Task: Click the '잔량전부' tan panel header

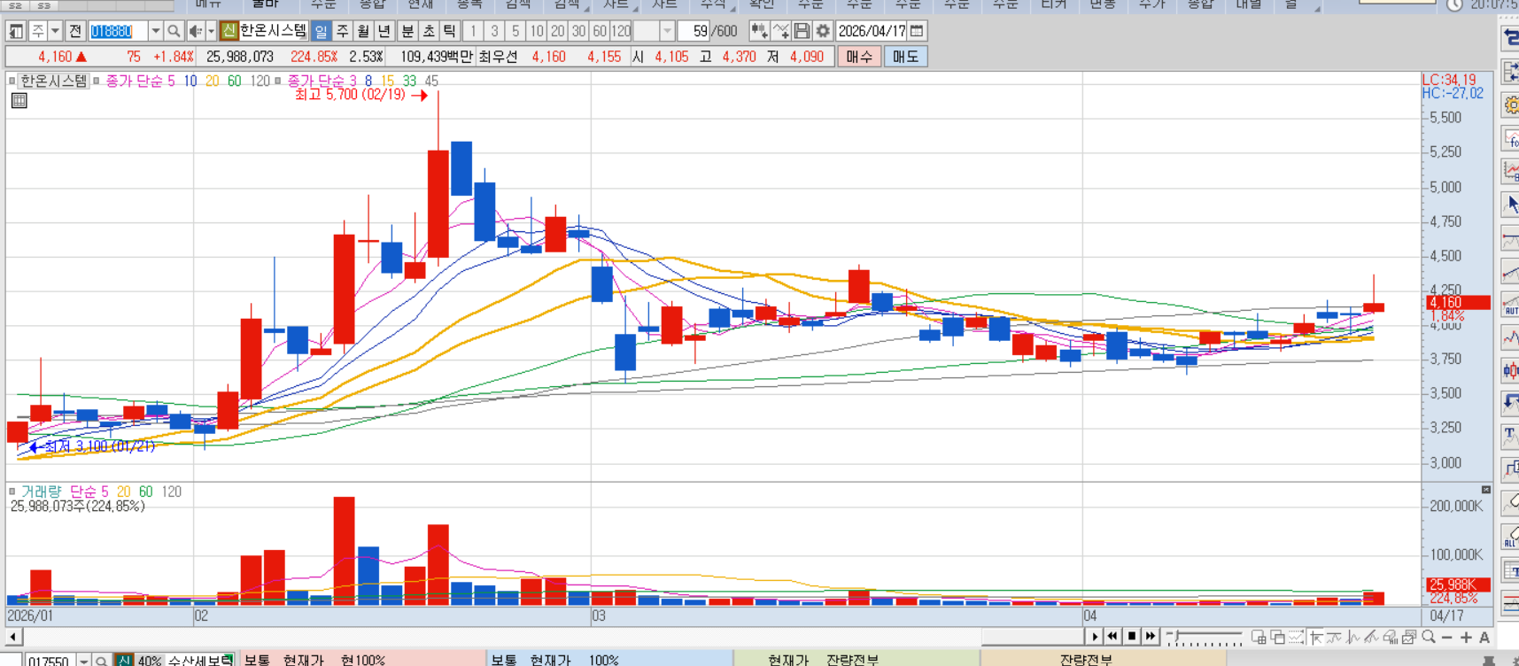Action: point(1104,660)
